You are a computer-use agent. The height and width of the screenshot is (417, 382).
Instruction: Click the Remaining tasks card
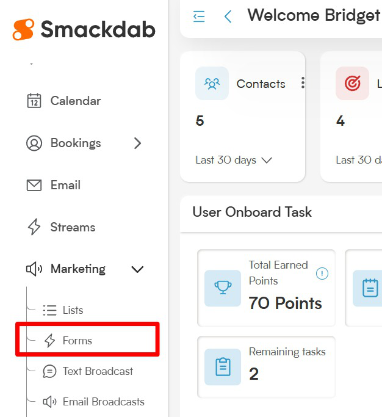pyautogui.click(x=266, y=367)
